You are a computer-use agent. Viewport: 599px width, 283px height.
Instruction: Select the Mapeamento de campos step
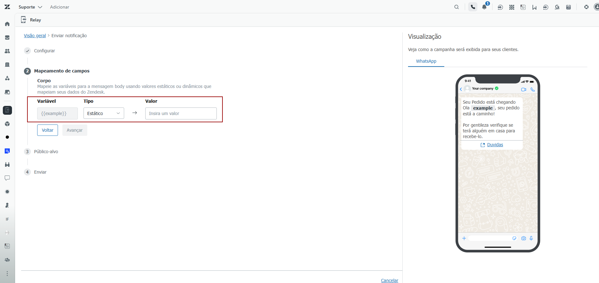click(57, 71)
